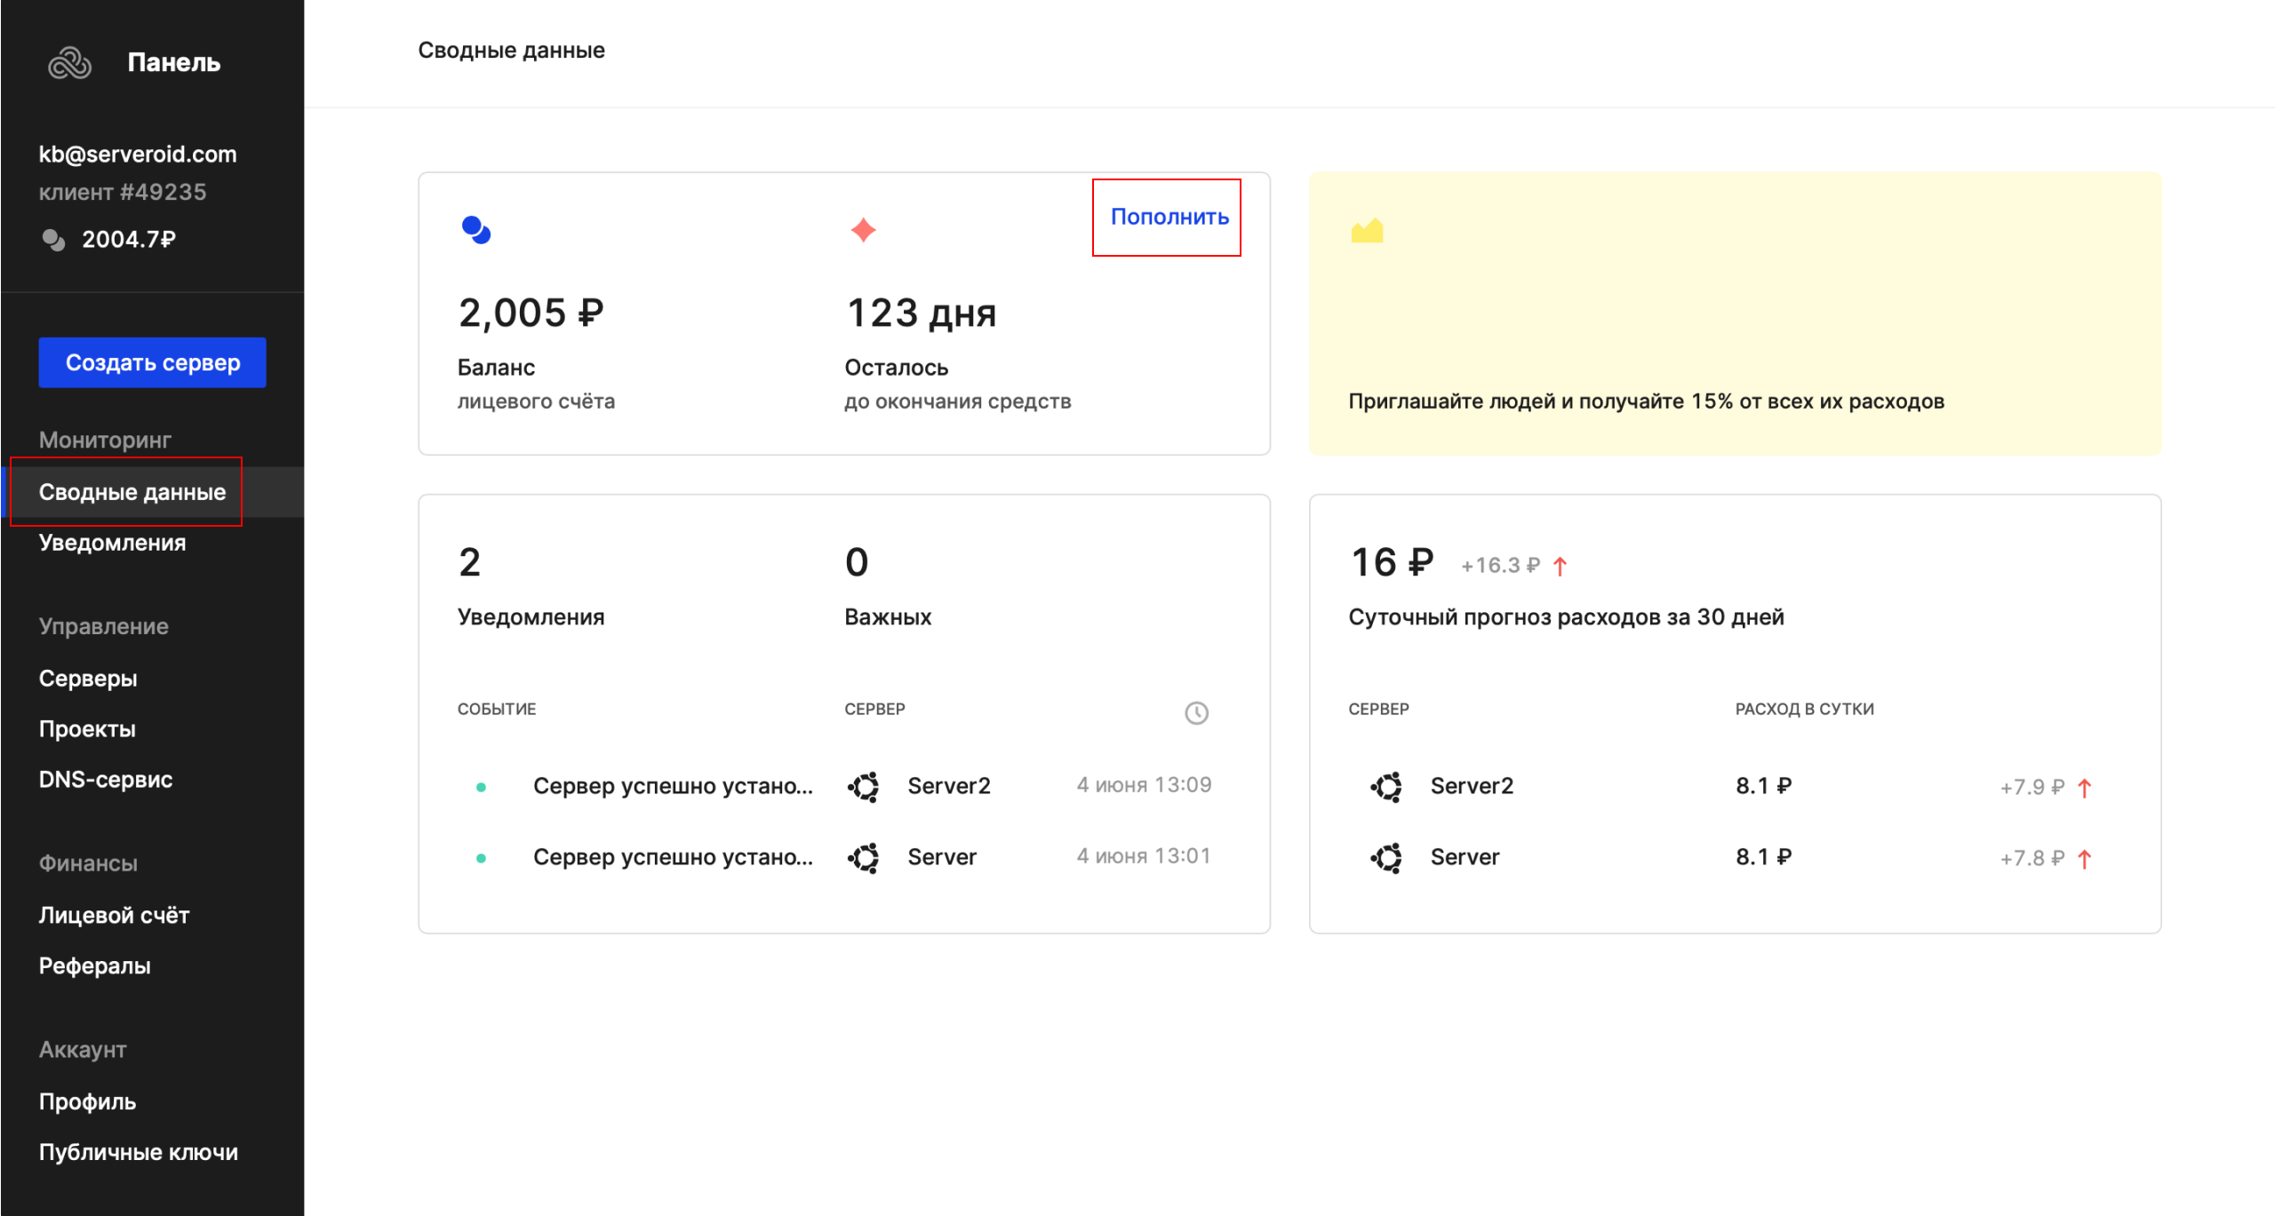2275x1216 pixels.
Task: Click red up arrow next to +7.8 ₽
Action: [x=2084, y=858]
